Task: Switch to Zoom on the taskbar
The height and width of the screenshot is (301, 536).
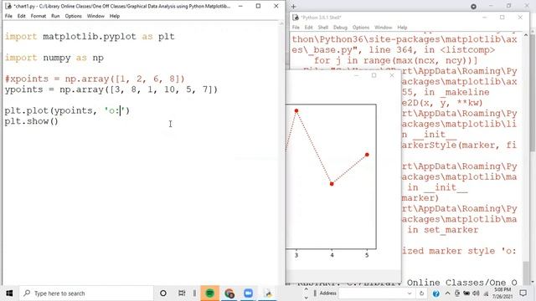Action: (x=248, y=293)
